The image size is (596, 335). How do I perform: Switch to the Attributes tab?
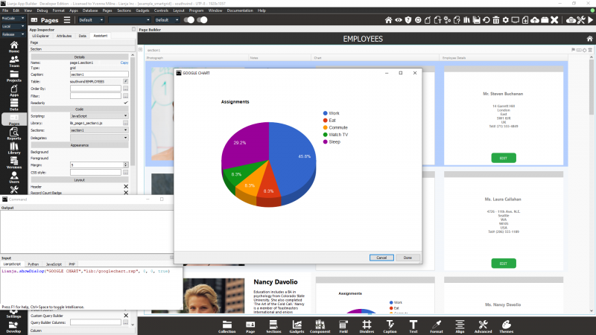(64, 36)
